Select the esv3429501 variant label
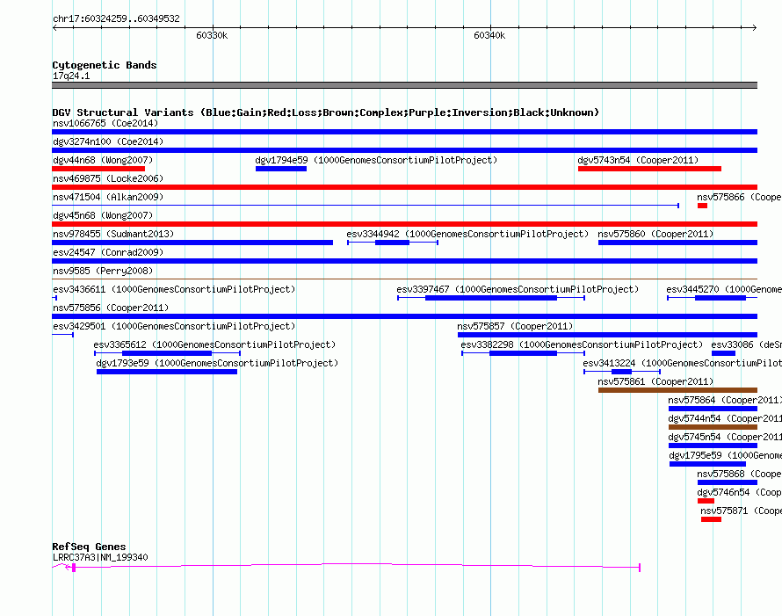The height and width of the screenshot is (616, 782). pyautogui.click(x=174, y=326)
